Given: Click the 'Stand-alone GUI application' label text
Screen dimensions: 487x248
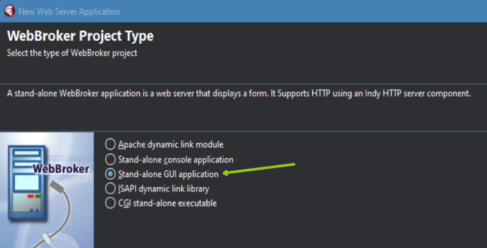Looking at the screenshot, I should point(168,174).
